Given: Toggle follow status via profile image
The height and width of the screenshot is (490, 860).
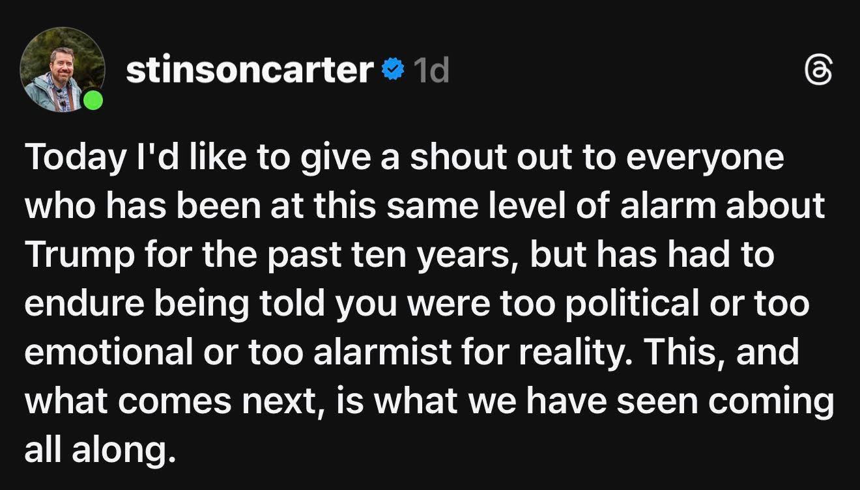Looking at the screenshot, I should pos(64,64).
